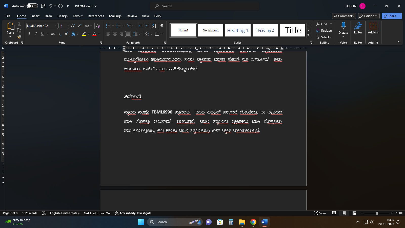Click the Paste clipboard icon
This screenshot has height=228, width=405.
tap(10, 26)
